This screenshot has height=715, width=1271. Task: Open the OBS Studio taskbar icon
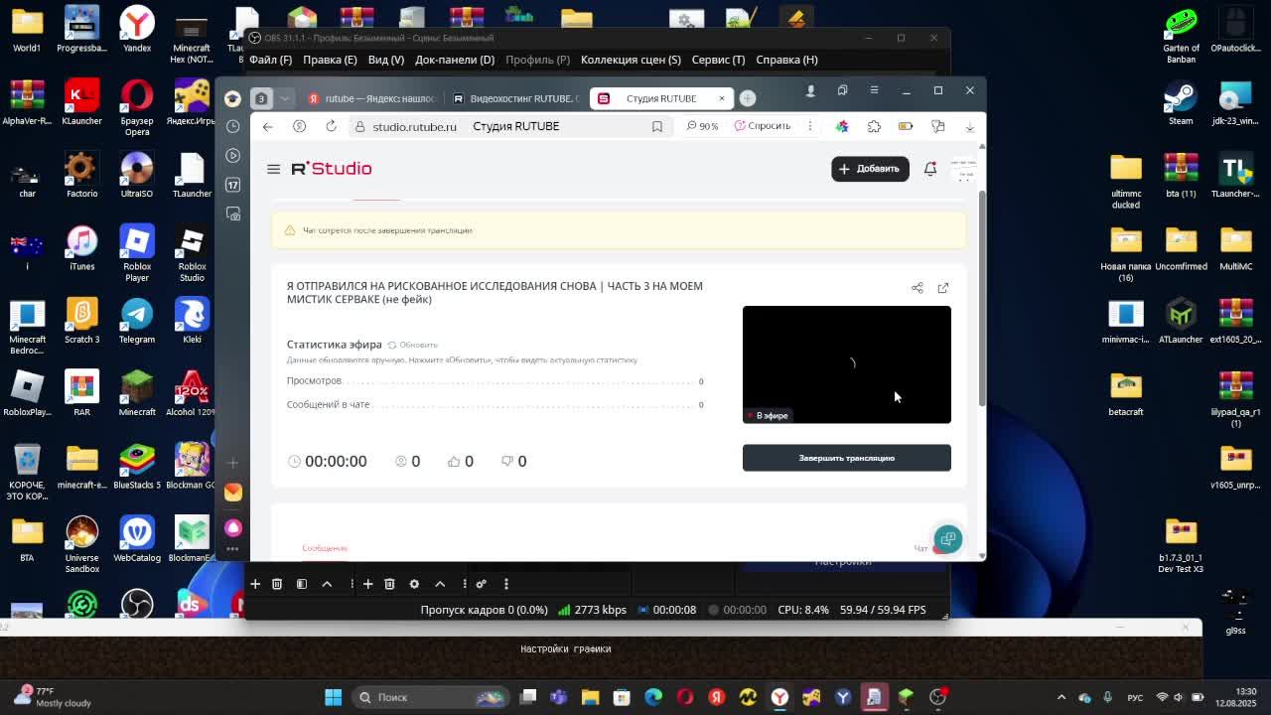(x=937, y=697)
